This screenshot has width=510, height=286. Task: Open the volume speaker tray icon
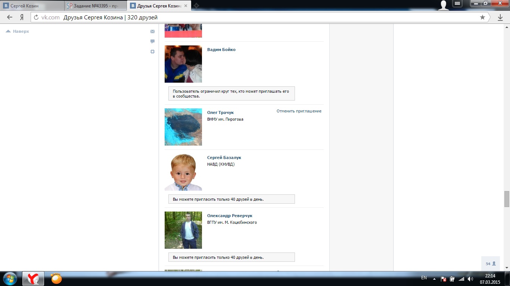470,279
